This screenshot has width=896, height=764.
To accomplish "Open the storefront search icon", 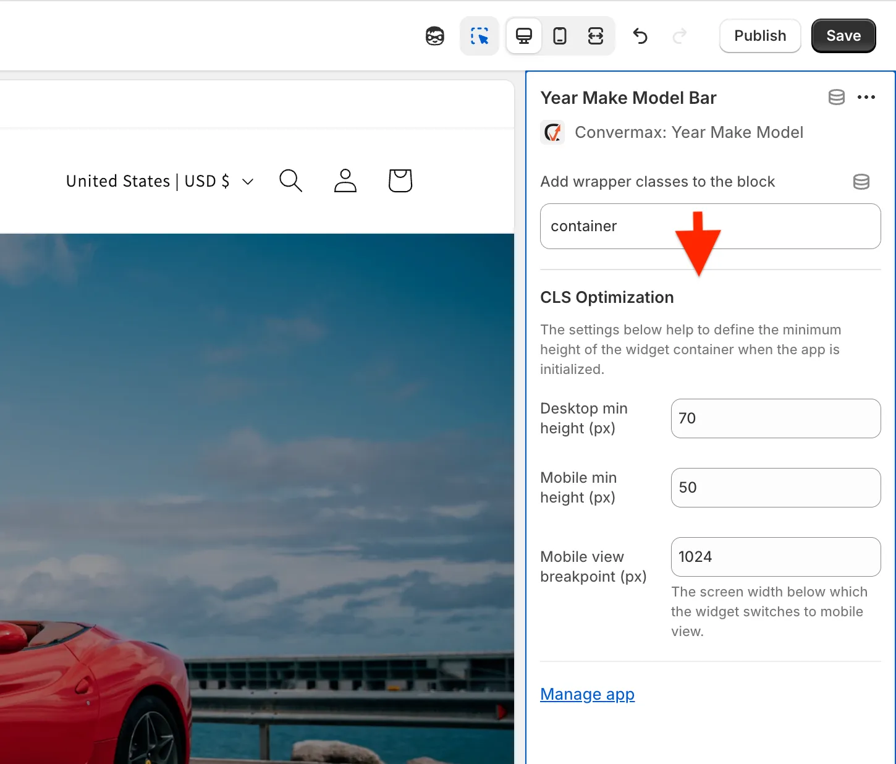I will coord(290,181).
